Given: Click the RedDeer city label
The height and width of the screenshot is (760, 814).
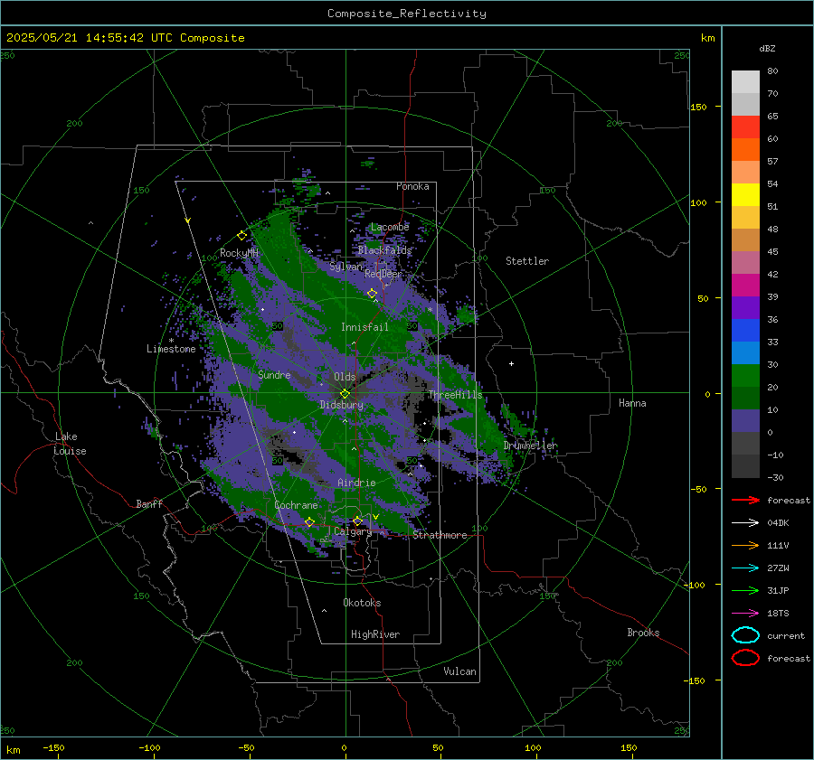Looking at the screenshot, I should [383, 274].
